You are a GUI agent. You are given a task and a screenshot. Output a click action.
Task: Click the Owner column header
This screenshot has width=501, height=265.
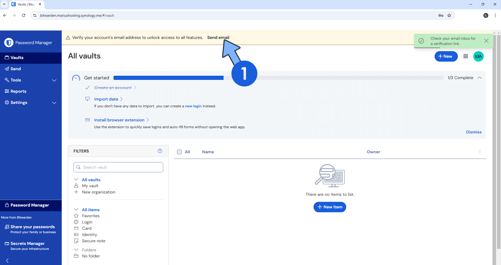pyautogui.click(x=373, y=152)
